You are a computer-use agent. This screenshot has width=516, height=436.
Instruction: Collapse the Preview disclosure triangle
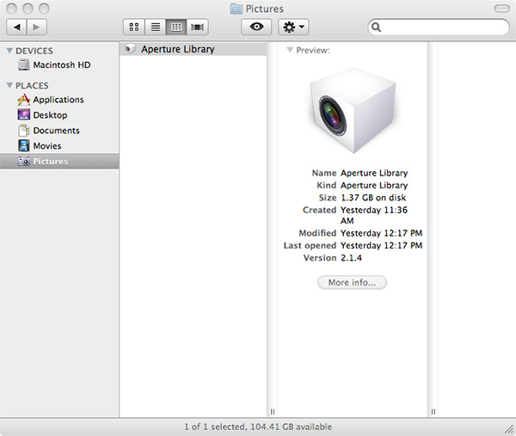point(290,50)
